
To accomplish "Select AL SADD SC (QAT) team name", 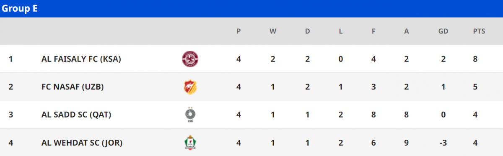I will click(x=76, y=115).
